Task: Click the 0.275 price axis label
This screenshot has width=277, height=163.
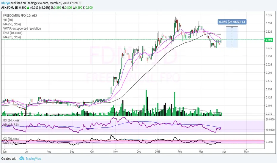Action: coord(269,48)
